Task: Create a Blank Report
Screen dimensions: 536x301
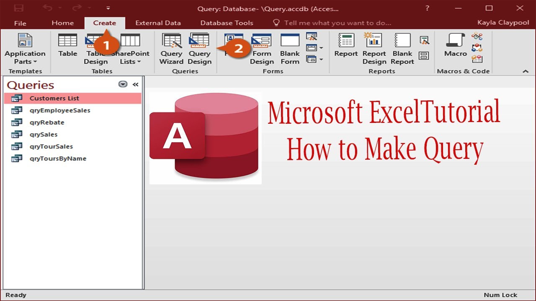Action: (402, 49)
